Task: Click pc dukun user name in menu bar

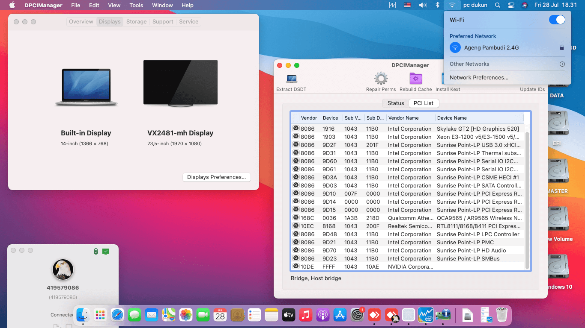Action: (475, 5)
